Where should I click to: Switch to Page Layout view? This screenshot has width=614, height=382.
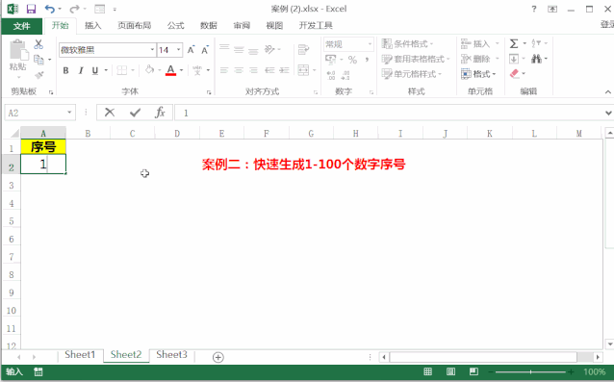click(450, 371)
